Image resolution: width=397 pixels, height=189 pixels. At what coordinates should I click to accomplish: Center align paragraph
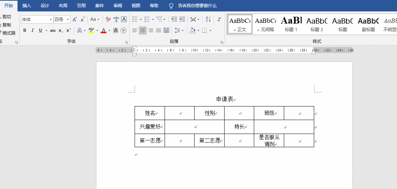(143, 30)
